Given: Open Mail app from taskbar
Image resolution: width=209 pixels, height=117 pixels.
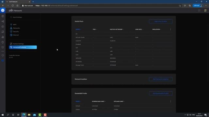Looking at the screenshot, I should [34, 115].
